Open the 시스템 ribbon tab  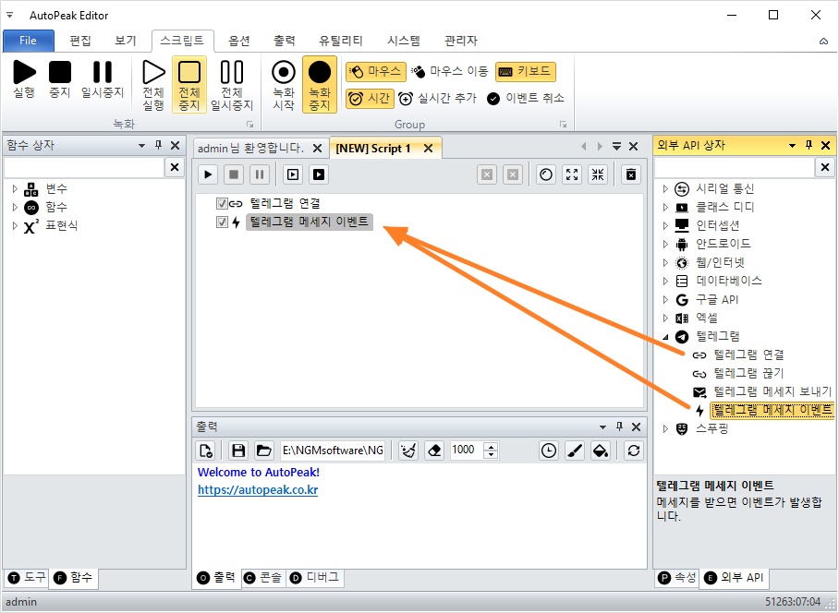coord(404,41)
